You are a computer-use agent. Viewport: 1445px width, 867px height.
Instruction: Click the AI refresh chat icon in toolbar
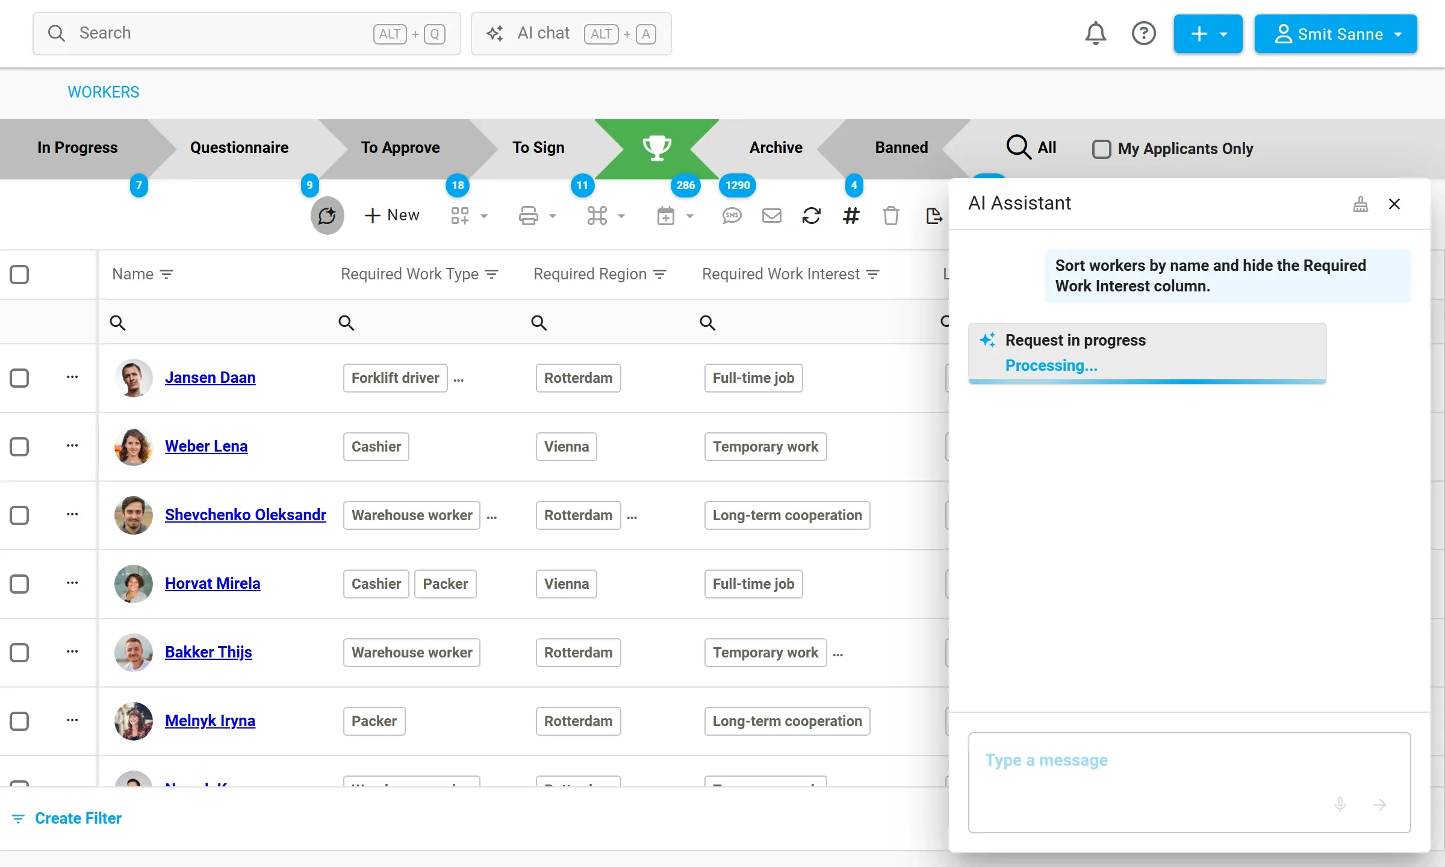point(327,216)
